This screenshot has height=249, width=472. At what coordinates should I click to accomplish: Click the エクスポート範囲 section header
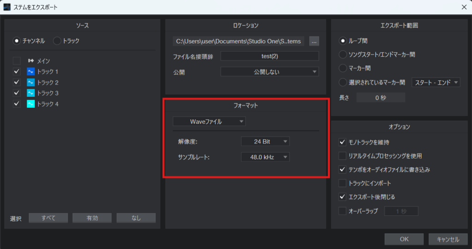point(399,26)
